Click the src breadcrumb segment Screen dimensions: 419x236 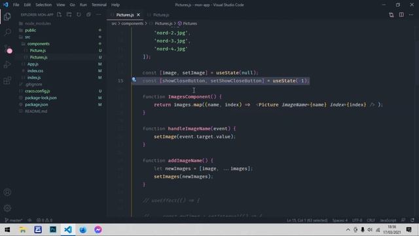[114, 24]
